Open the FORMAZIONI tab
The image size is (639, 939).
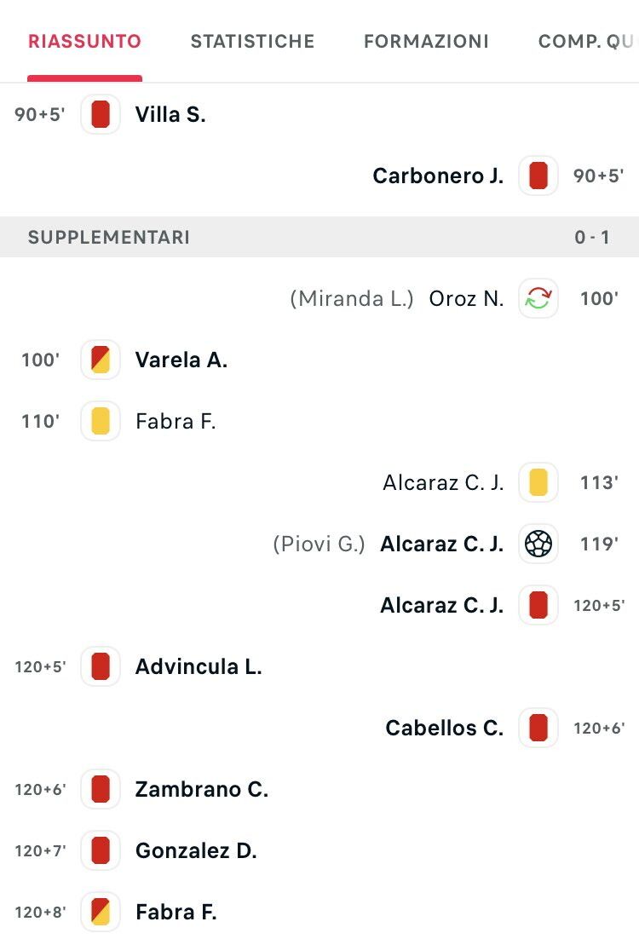pos(426,41)
